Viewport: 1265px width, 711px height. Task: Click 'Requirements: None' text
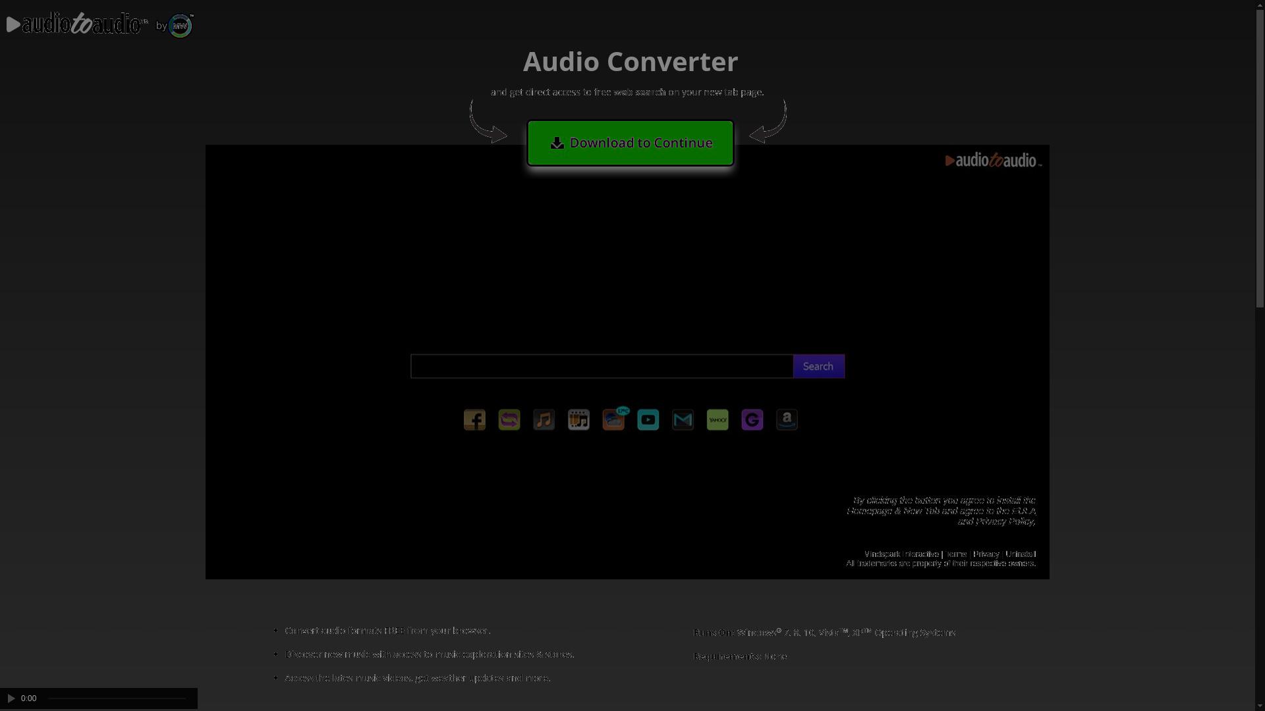pos(740,656)
